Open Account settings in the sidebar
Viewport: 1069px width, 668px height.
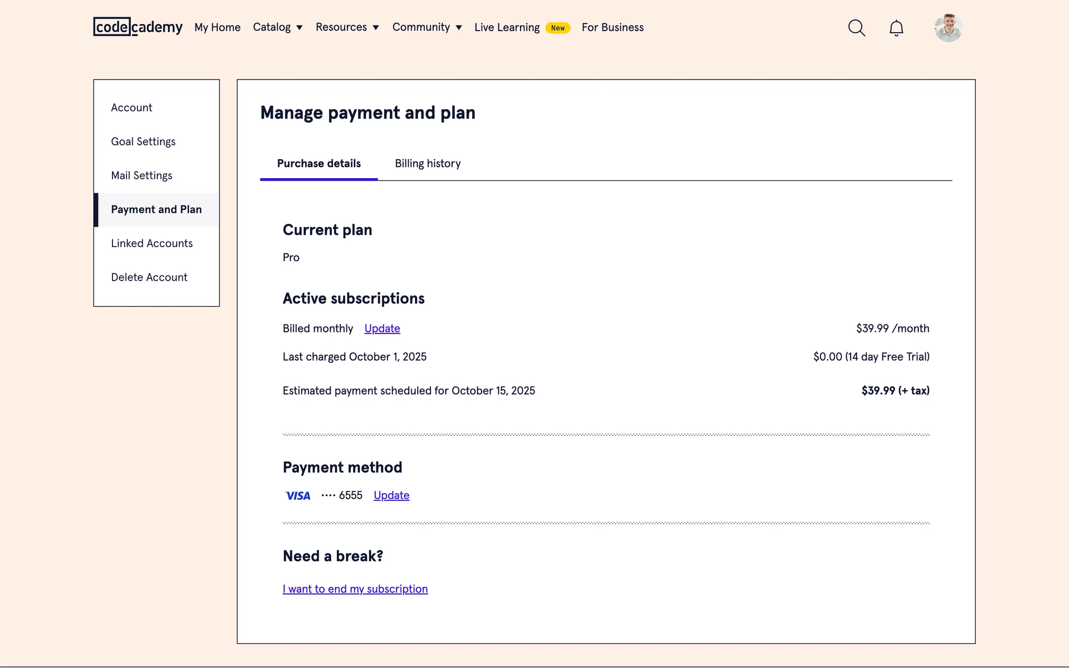coord(131,107)
